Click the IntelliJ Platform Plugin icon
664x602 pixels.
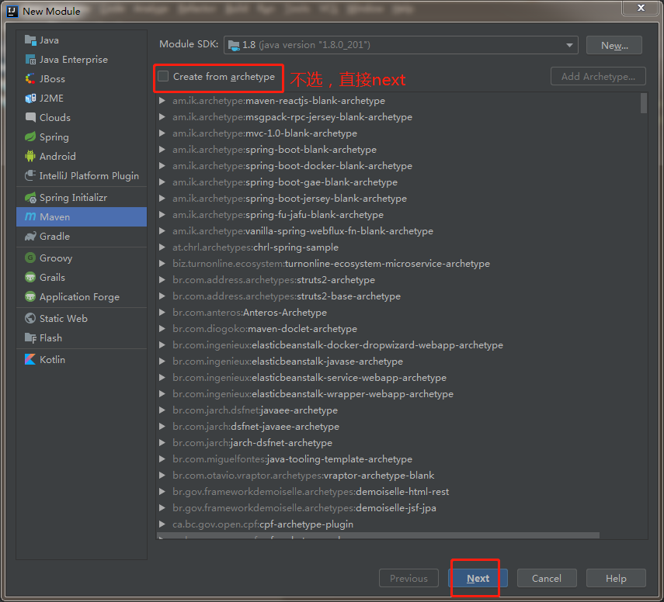(x=30, y=175)
